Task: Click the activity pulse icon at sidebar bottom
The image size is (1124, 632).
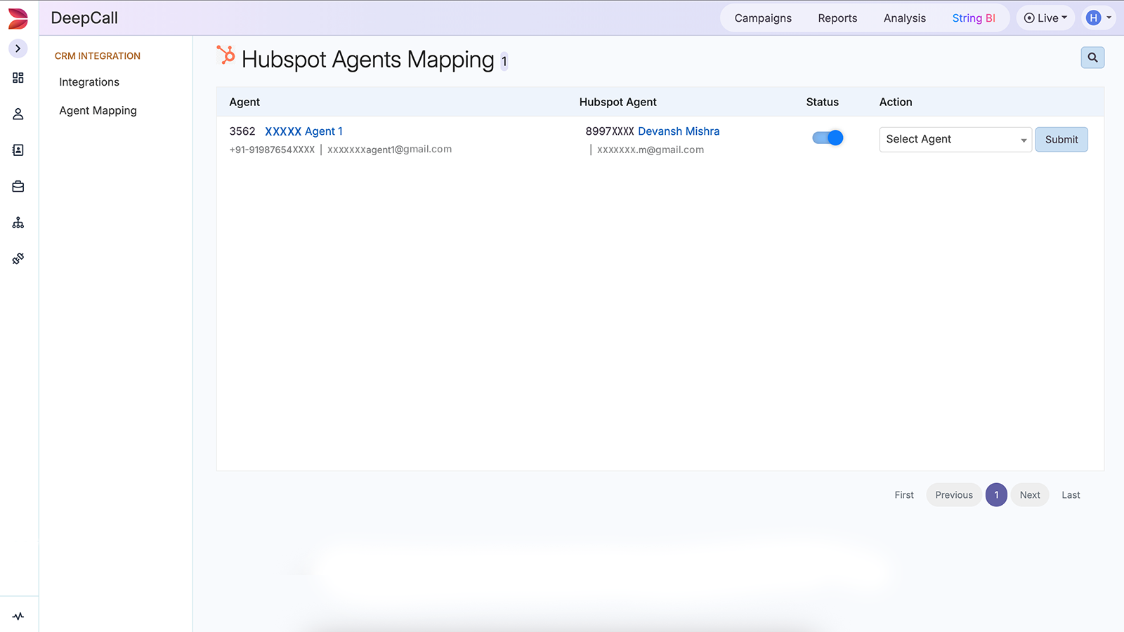Action: [x=18, y=617]
